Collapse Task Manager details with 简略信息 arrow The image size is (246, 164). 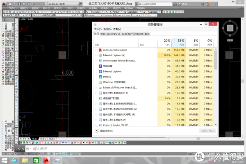pyautogui.click(x=97, y=131)
